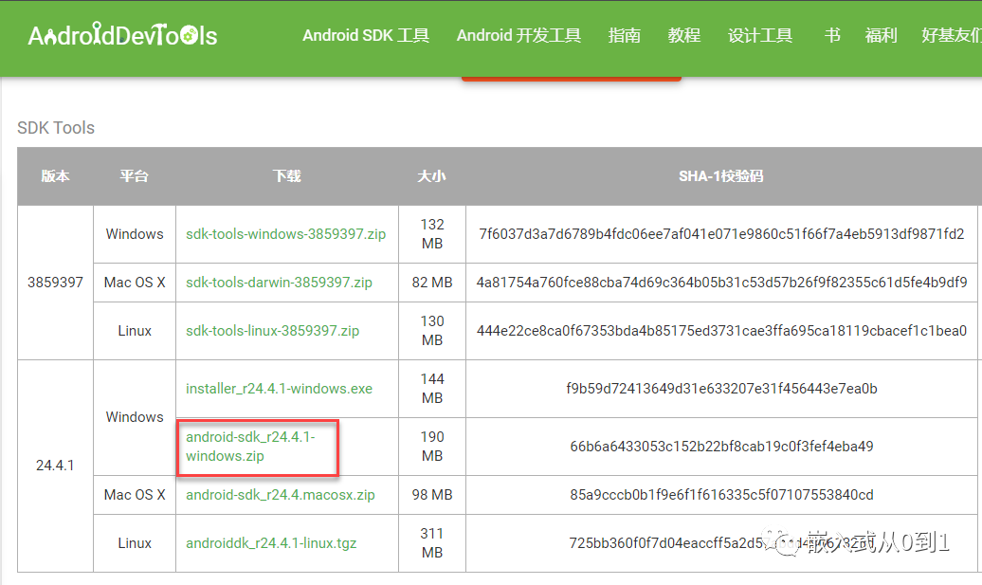The width and height of the screenshot is (982, 585).
Task: Open the Android 开发工具 menu
Action: pyautogui.click(x=518, y=35)
